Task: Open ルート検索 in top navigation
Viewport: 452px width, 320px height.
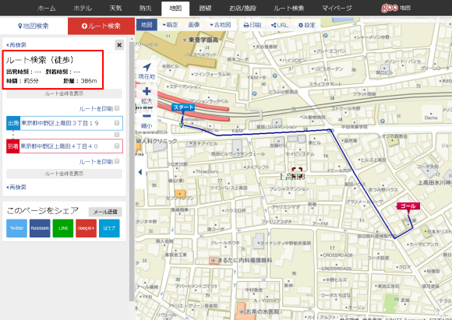Action: [x=289, y=8]
